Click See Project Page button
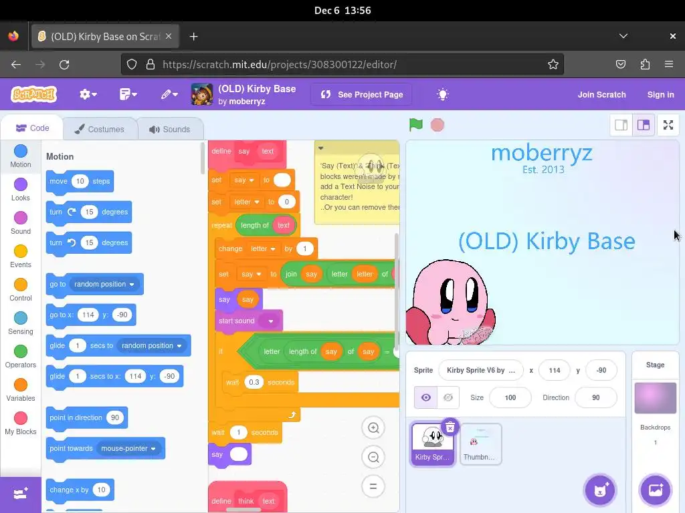685x513 pixels. 361,94
